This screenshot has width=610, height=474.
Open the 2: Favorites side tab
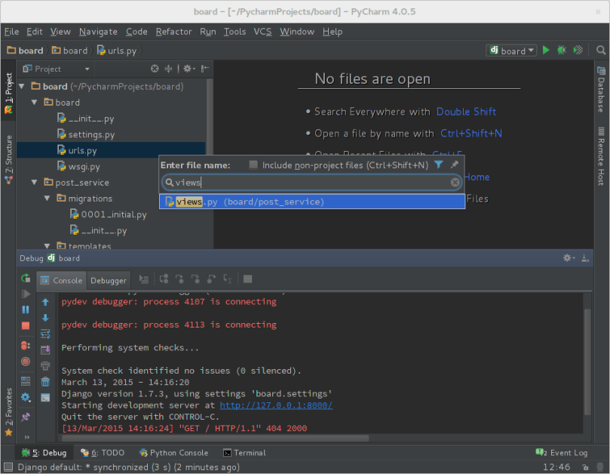pos(8,412)
